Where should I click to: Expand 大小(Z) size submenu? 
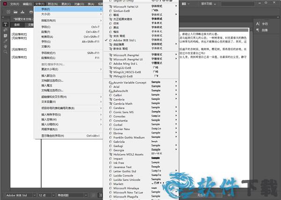pyautogui.click(x=68, y=14)
